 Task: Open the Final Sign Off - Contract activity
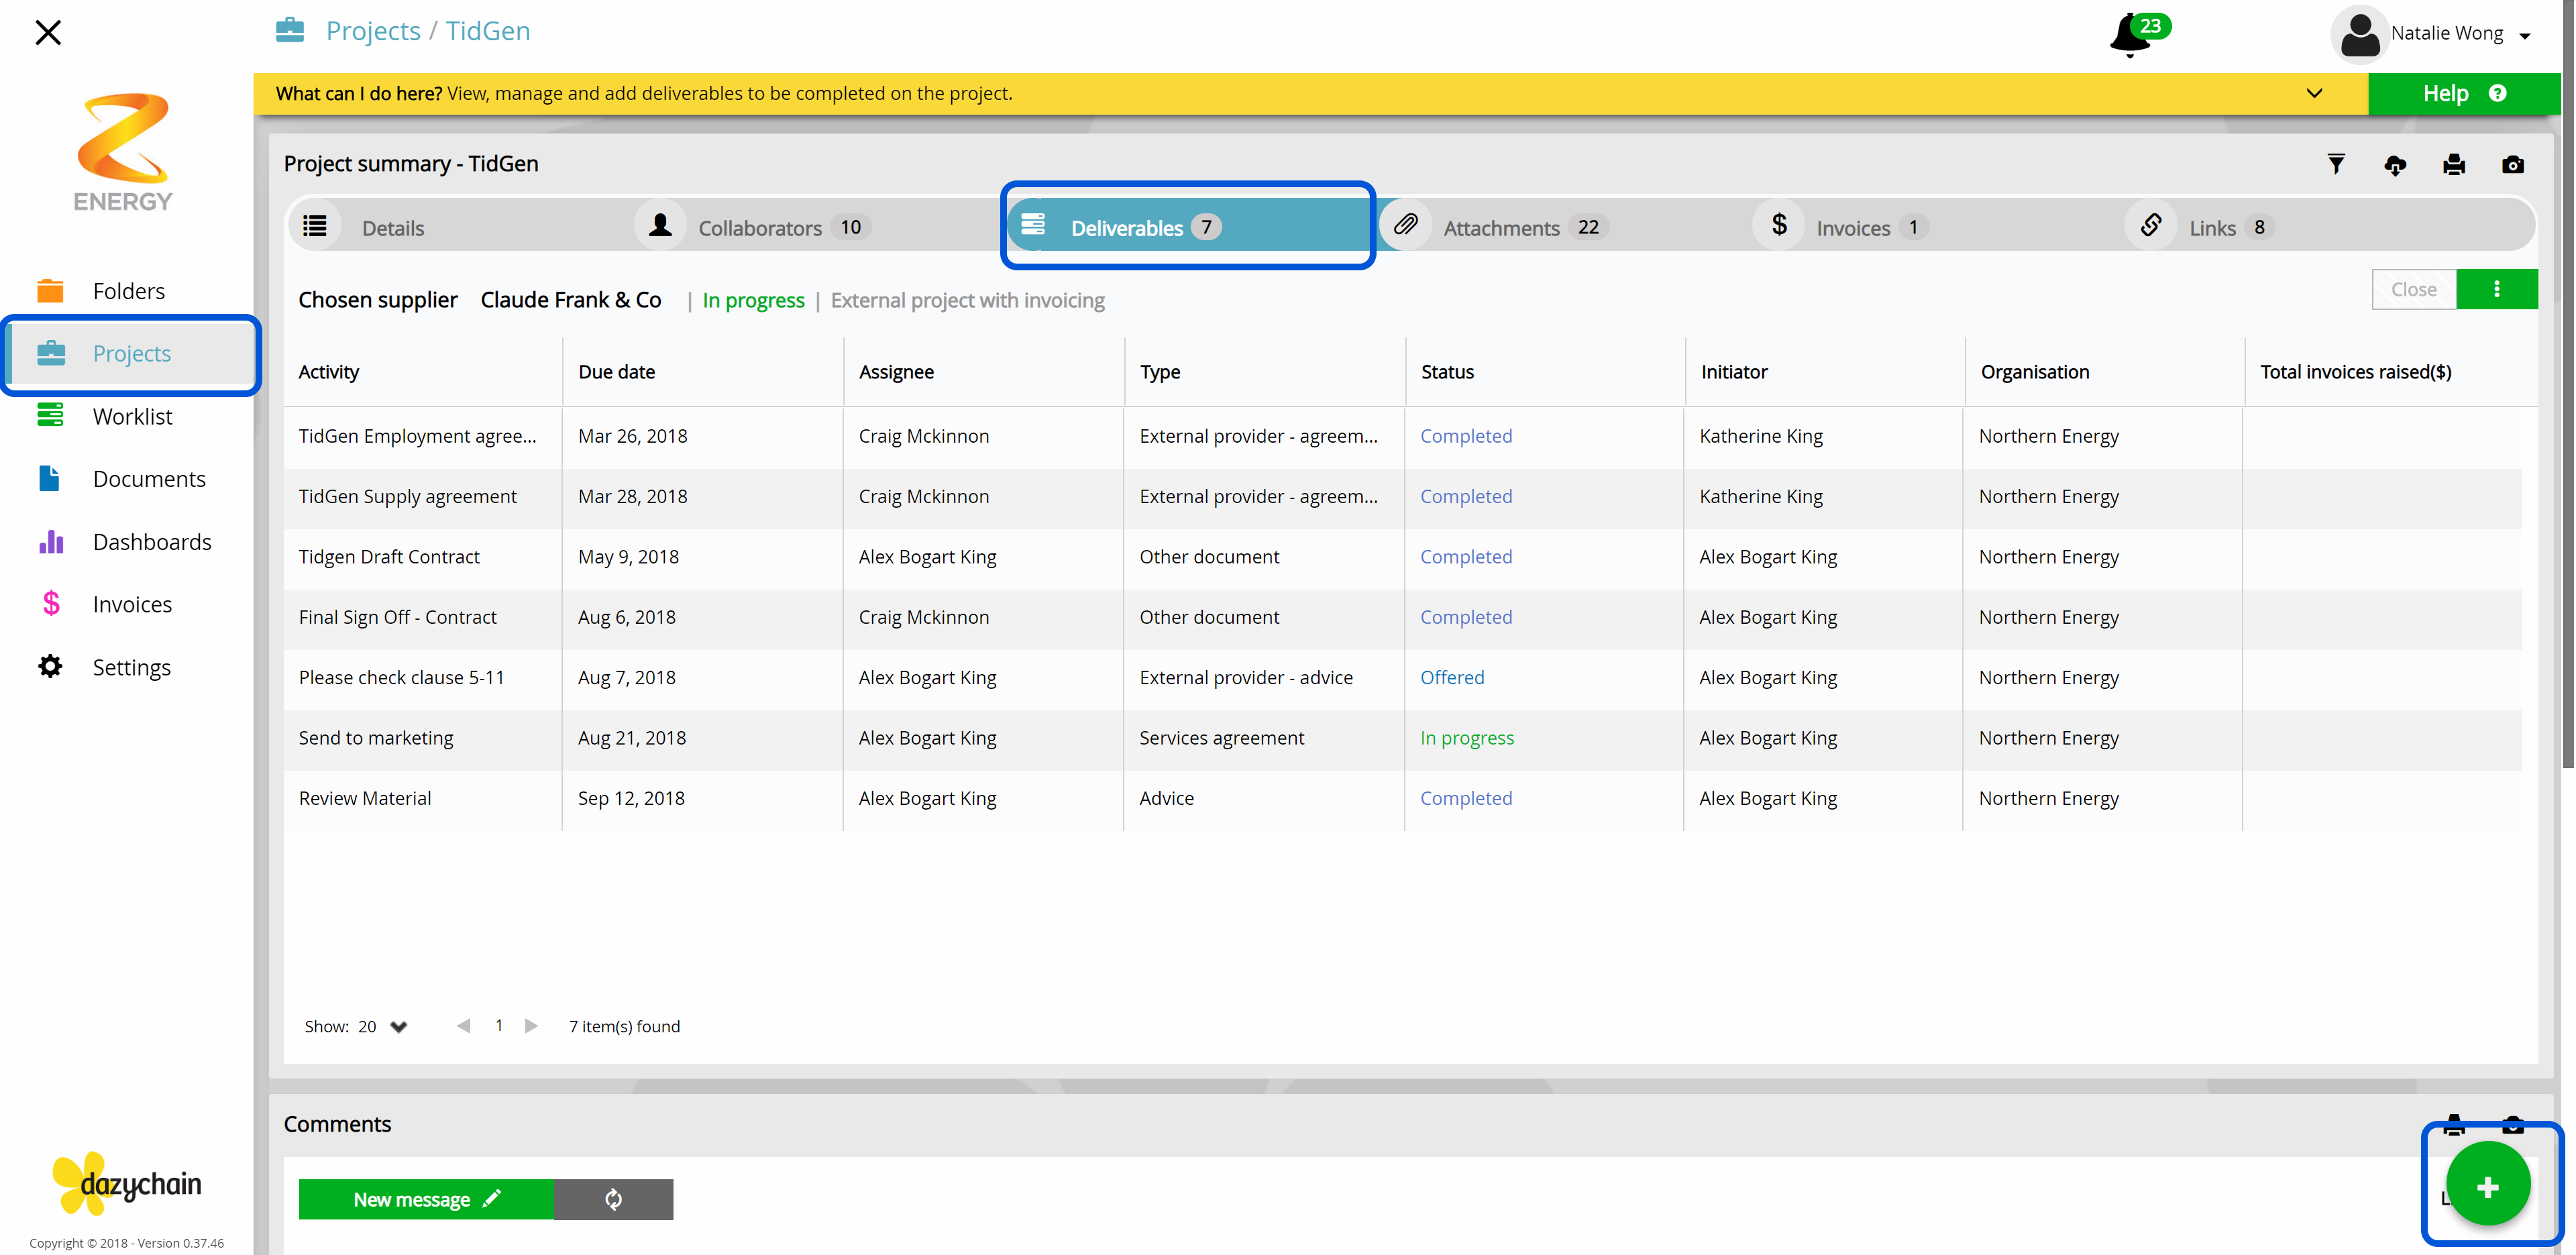click(x=397, y=618)
